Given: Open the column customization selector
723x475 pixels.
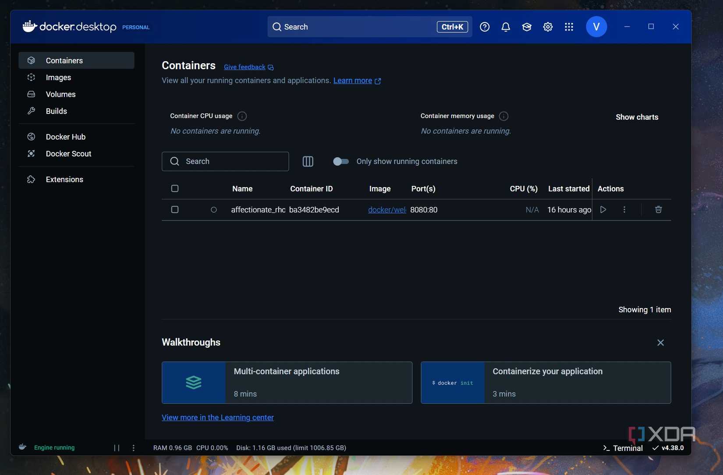Looking at the screenshot, I should [308, 161].
